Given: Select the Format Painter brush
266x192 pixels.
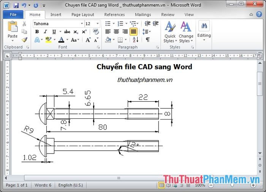Looking at the screenshot, I should [24, 40].
